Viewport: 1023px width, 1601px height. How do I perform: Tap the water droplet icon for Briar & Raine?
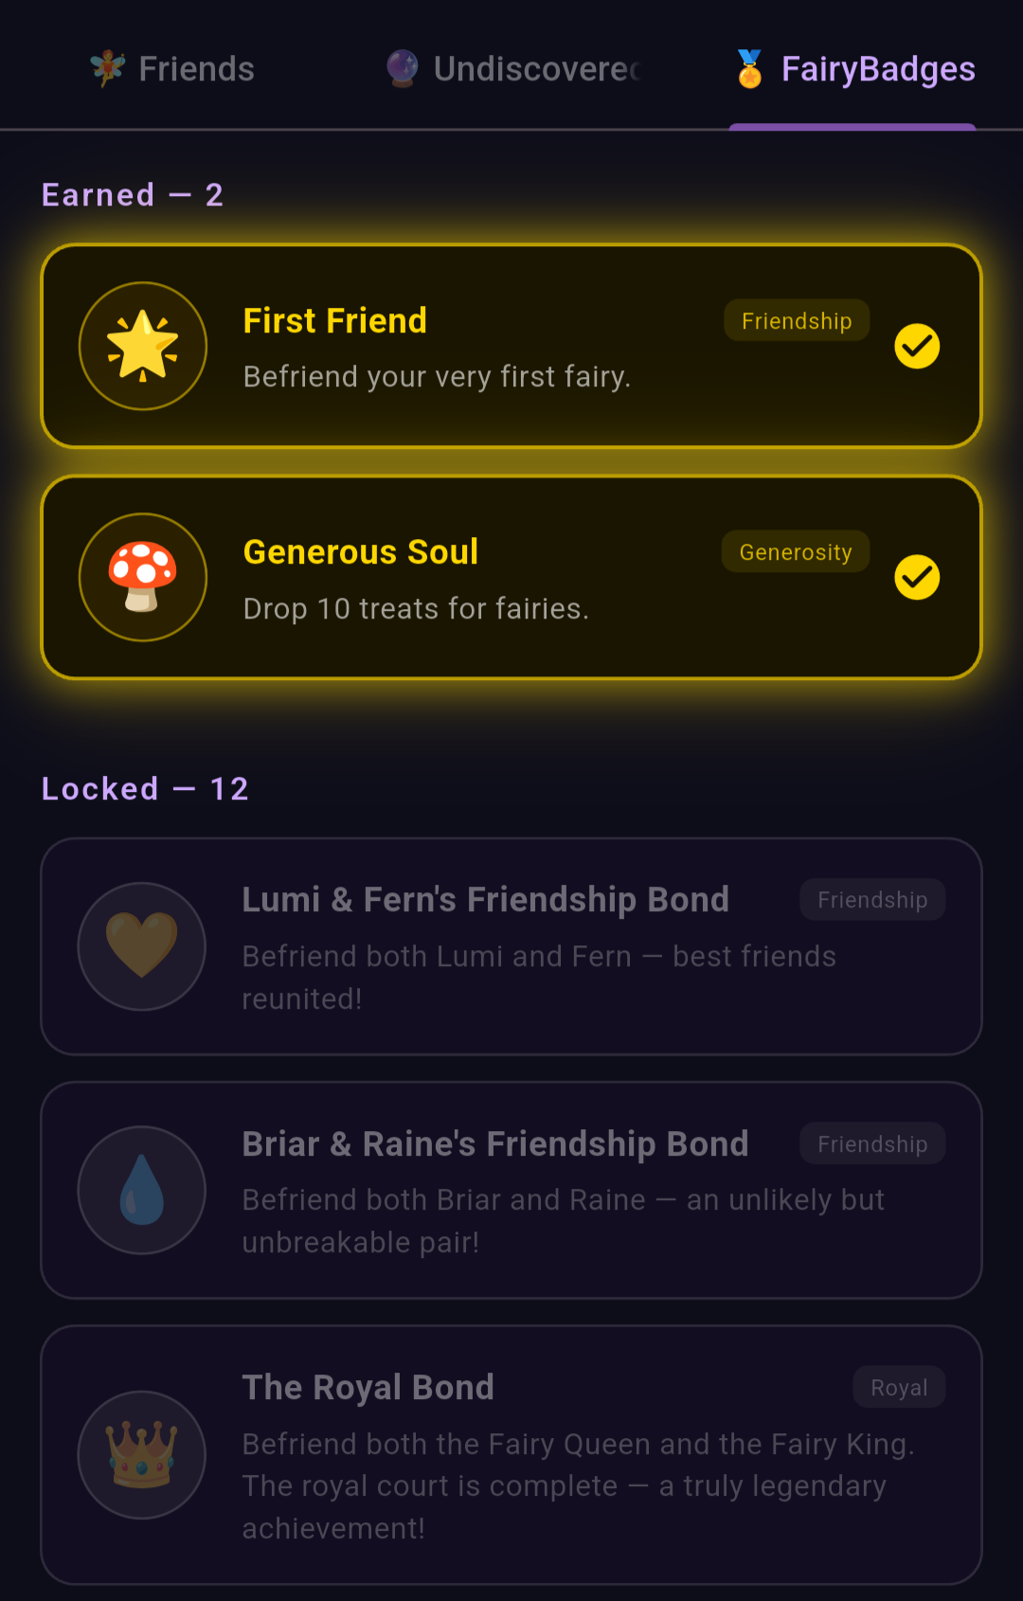click(142, 1190)
